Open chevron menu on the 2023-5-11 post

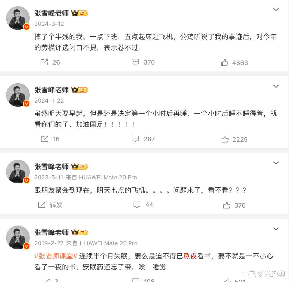click(276, 163)
